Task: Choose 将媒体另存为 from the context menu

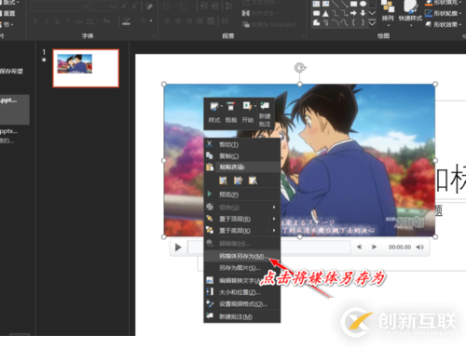Action: [x=242, y=256]
